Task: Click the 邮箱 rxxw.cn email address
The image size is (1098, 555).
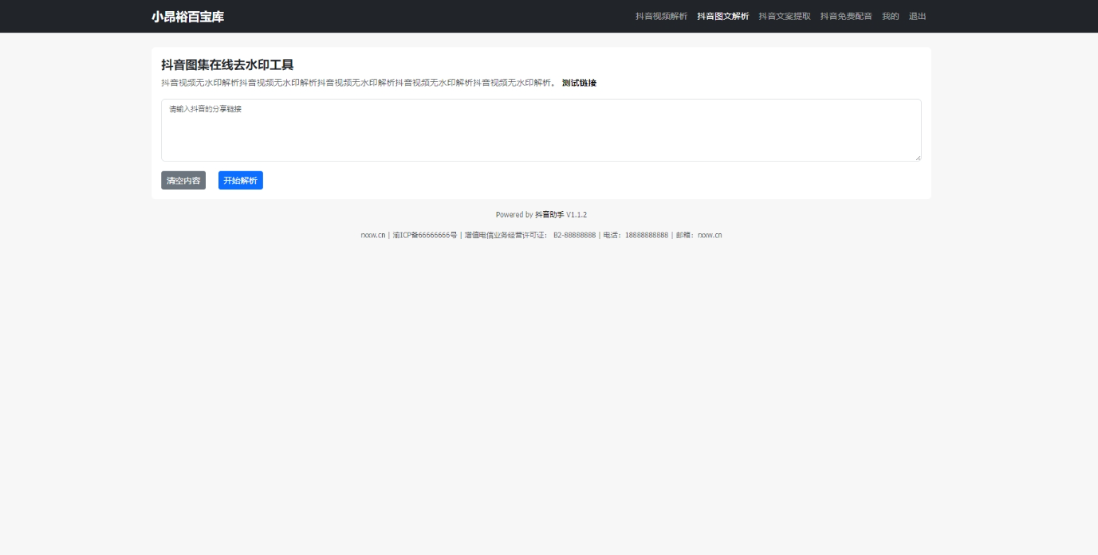Action: click(710, 236)
